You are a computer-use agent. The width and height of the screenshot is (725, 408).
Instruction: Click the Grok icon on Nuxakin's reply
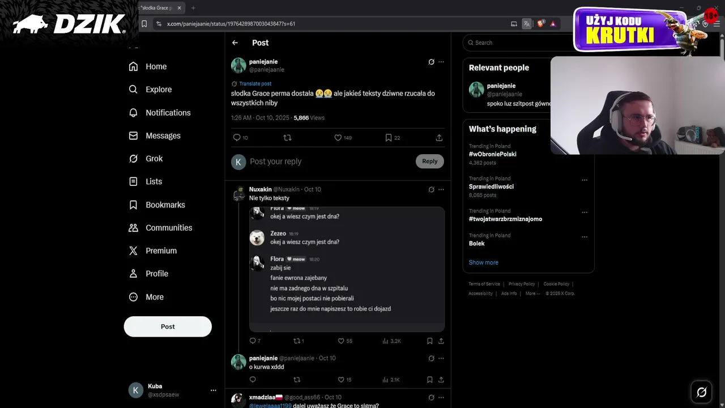431,189
